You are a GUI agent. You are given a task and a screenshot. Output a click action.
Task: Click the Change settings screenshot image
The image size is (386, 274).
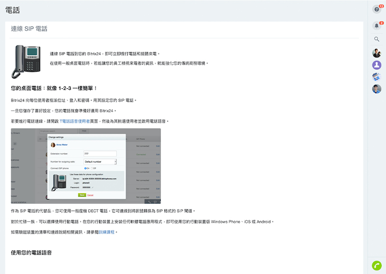tap(86, 166)
